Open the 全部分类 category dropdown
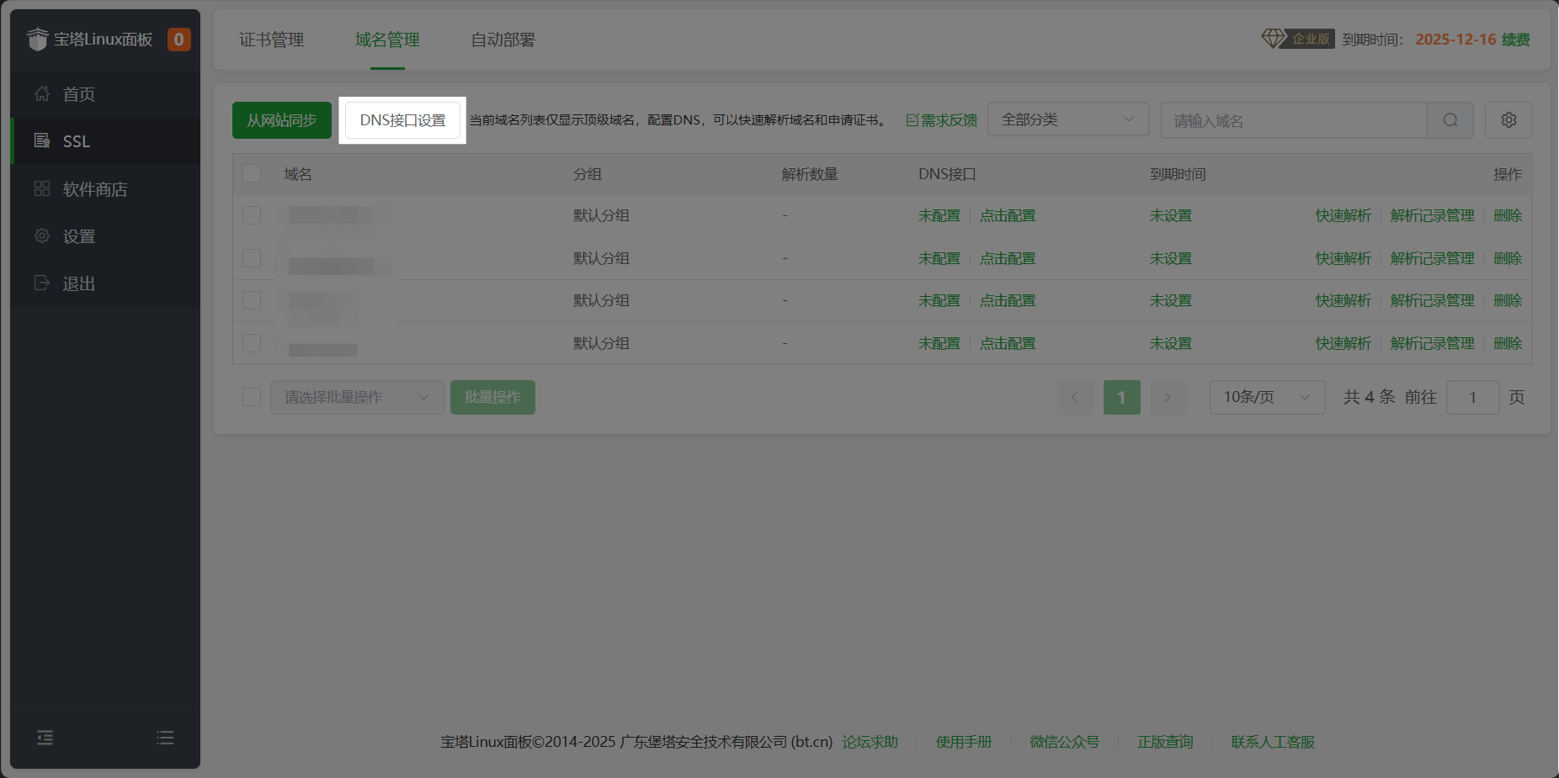 point(1067,119)
